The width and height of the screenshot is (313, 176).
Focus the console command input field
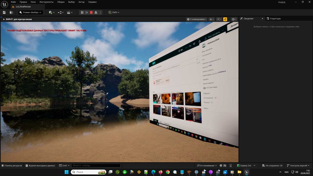click(96, 165)
